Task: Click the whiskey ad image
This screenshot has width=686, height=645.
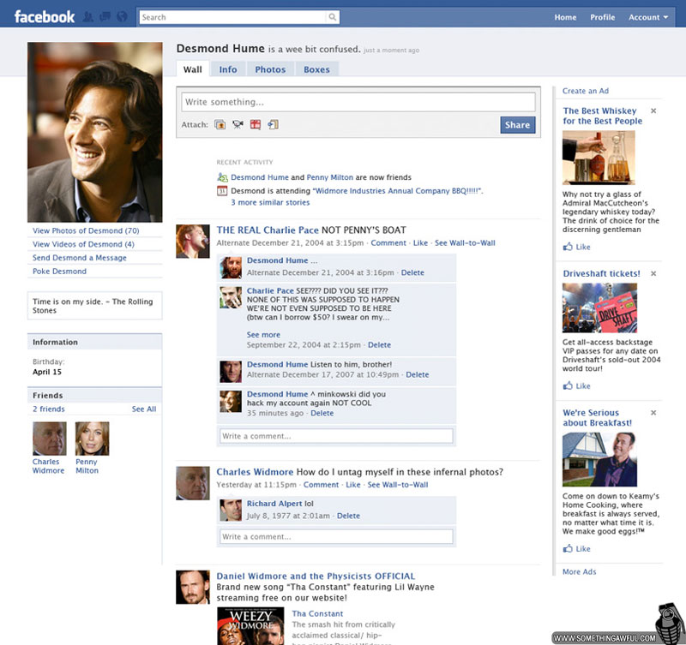Action: (x=599, y=158)
